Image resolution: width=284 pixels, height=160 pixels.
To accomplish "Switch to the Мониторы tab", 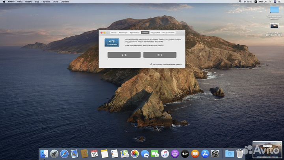I will (123, 33).
